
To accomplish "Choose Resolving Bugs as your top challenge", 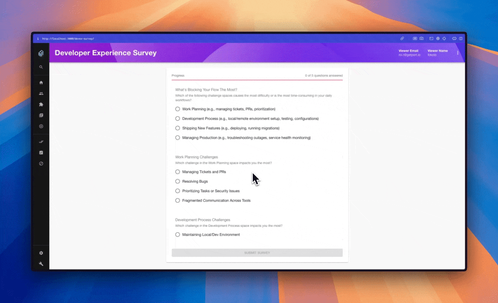I will point(177,181).
